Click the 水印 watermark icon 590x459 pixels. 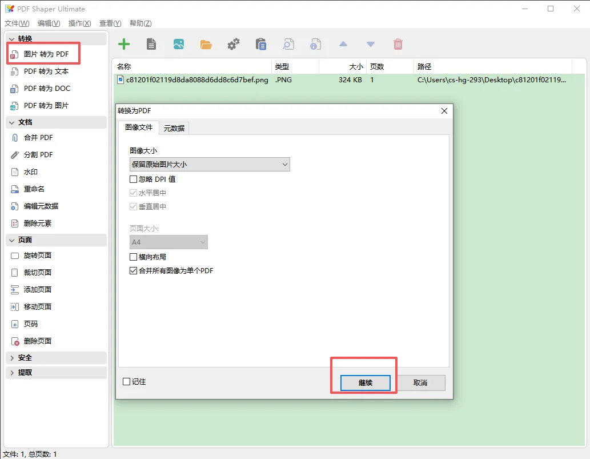[x=15, y=172]
